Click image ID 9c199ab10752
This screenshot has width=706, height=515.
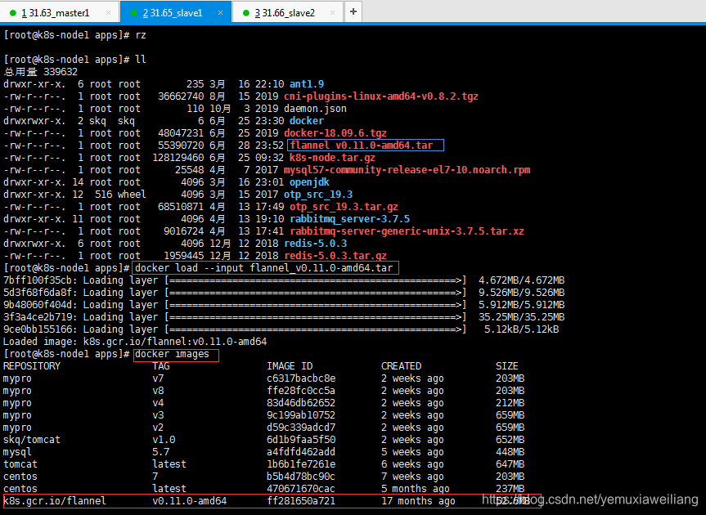pyautogui.click(x=301, y=415)
